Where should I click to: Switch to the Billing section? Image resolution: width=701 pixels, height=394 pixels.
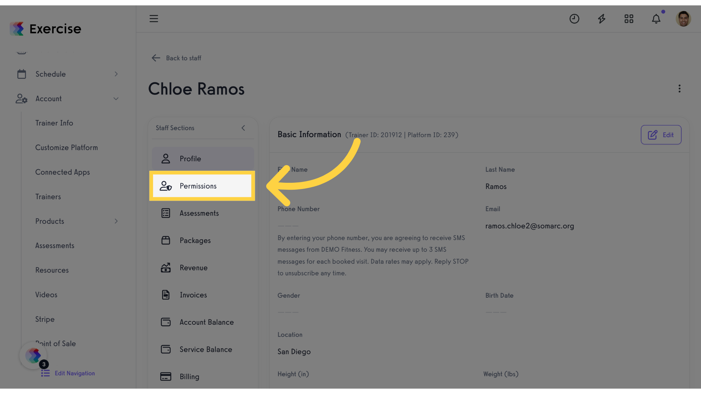(203, 376)
